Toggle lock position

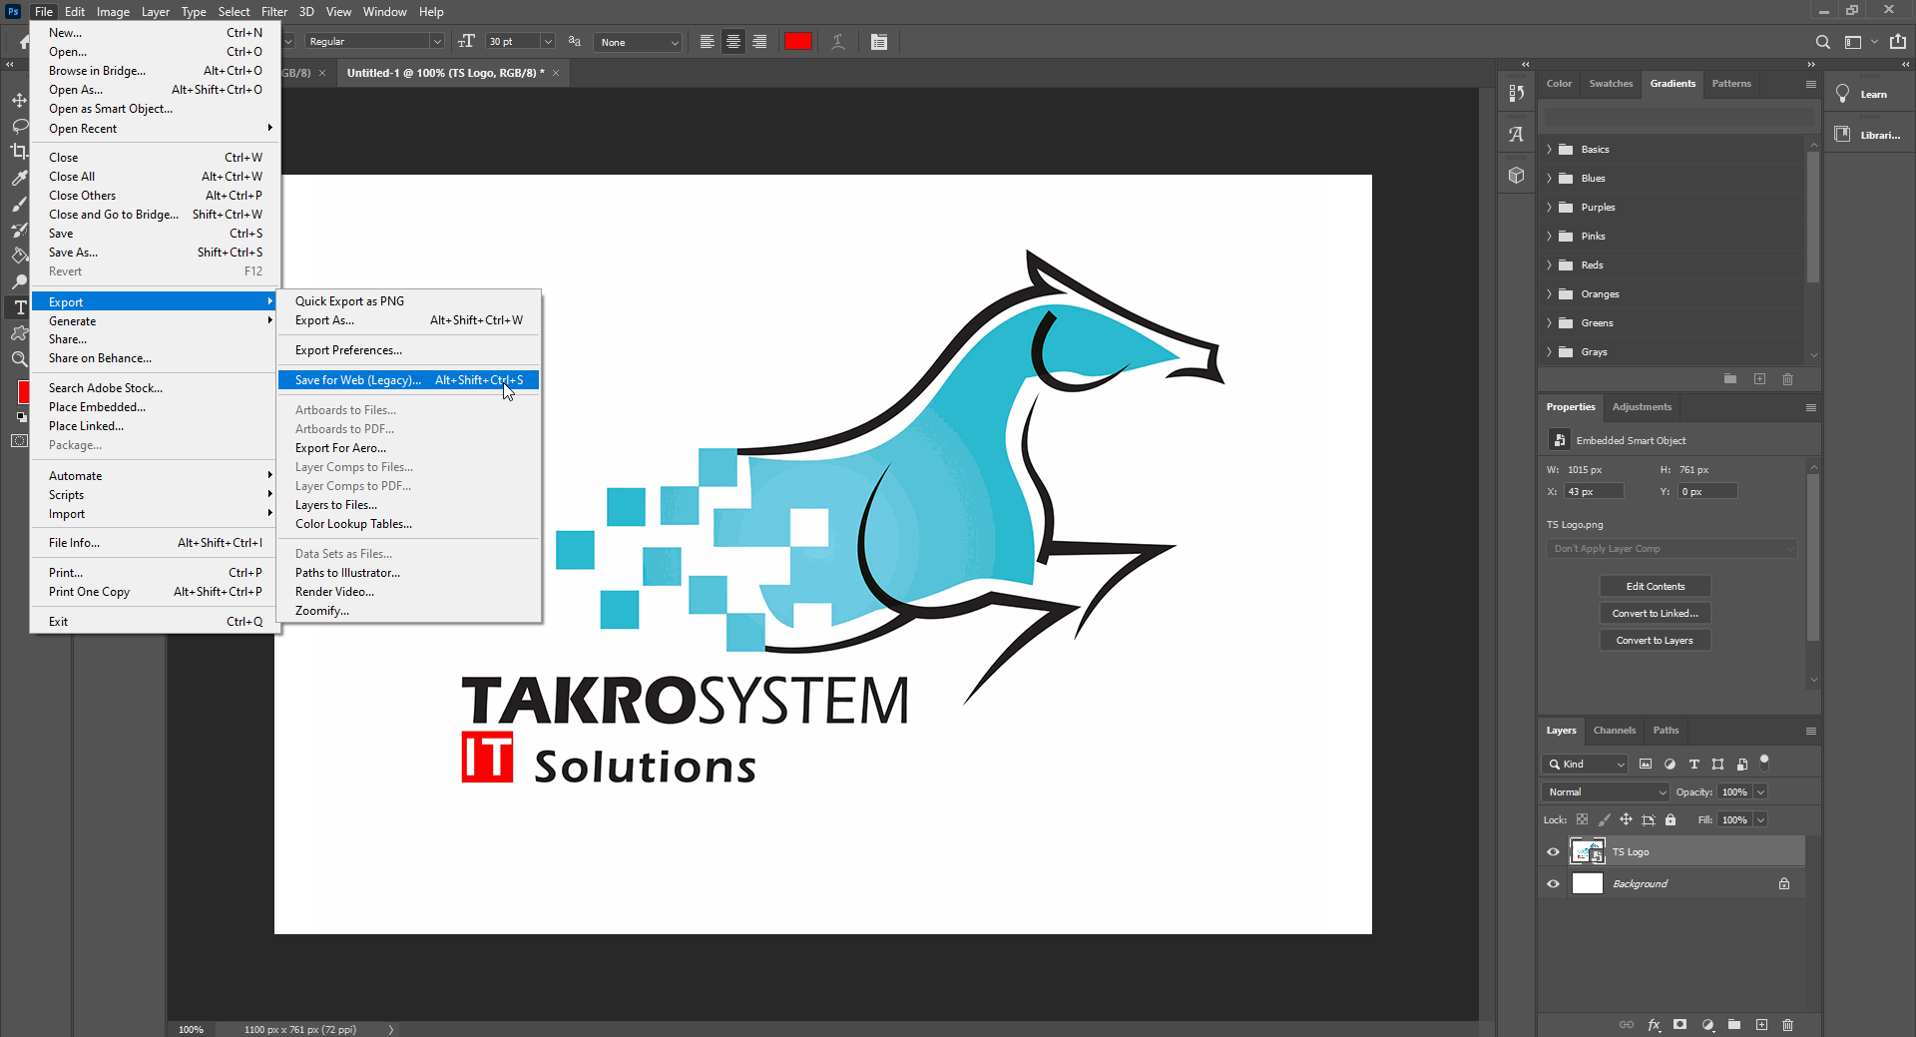coord(1626,819)
